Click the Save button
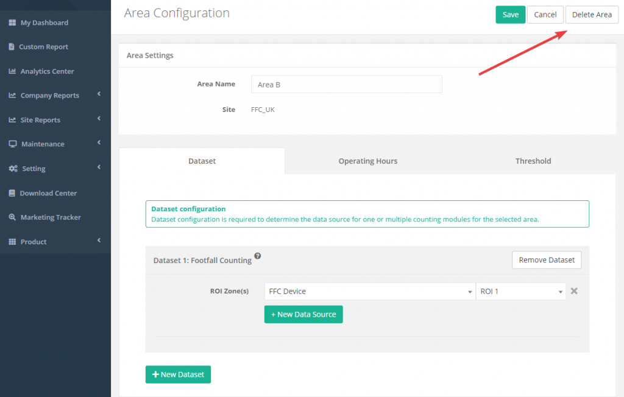The height and width of the screenshot is (397, 624). (x=510, y=15)
